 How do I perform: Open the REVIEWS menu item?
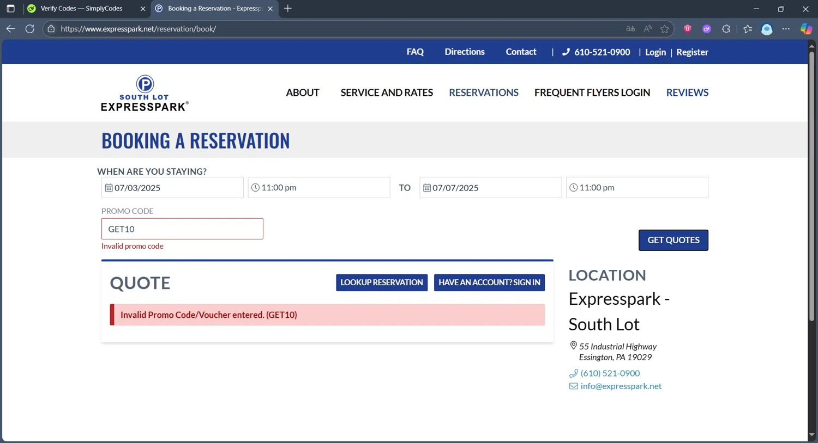pyautogui.click(x=687, y=93)
